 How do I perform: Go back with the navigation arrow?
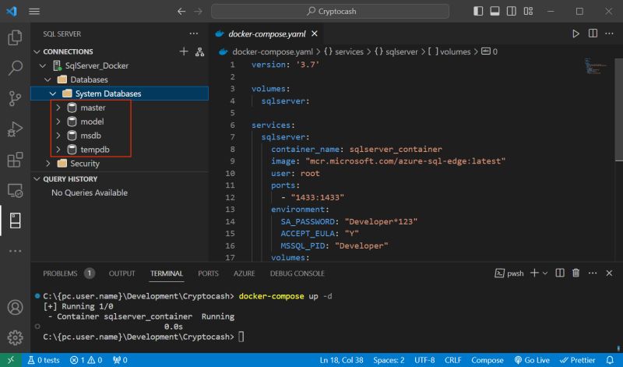pyautogui.click(x=181, y=11)
